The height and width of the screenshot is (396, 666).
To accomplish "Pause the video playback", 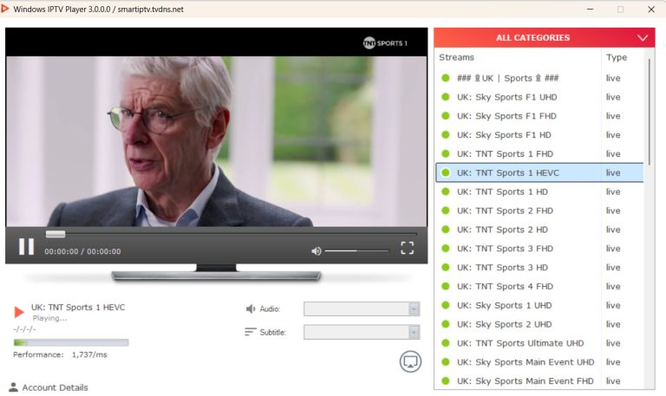I will 26,247.
